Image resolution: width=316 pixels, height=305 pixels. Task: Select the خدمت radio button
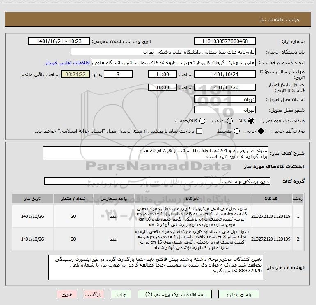tap(230, 121)
